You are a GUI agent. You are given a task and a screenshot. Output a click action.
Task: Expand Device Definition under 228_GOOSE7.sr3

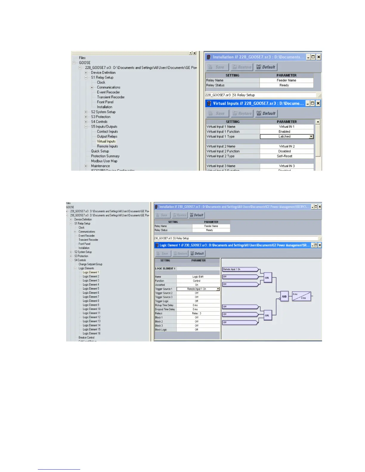[86, 73]
